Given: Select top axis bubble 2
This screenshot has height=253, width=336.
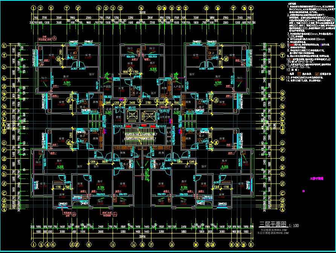Looking at the screenshot, I should tap(41, 8).
